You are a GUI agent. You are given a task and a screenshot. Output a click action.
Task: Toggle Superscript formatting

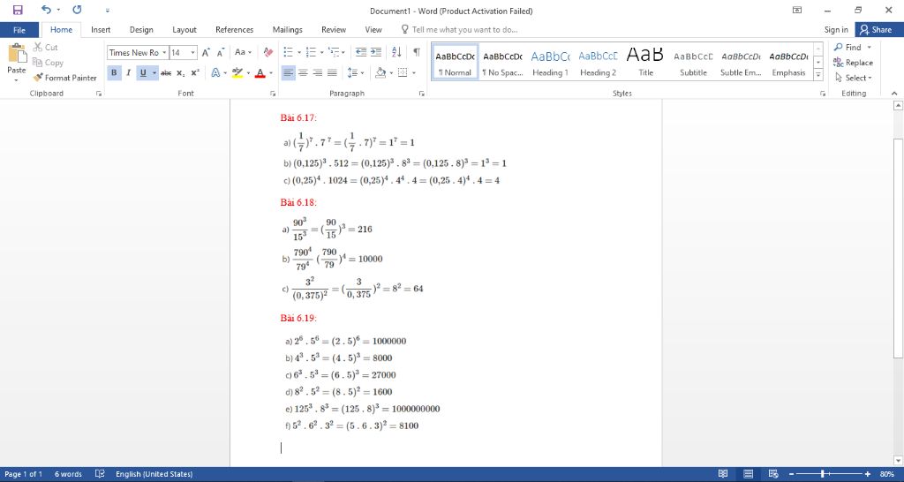point(195,72)
